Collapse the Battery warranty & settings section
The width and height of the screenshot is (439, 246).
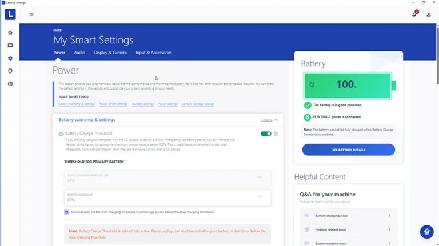[x=269, y=120]
